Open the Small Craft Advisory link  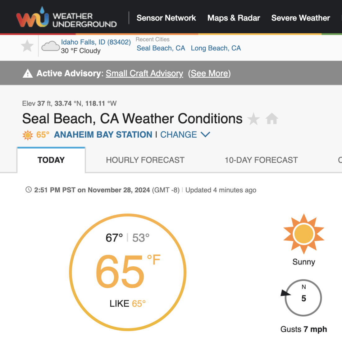click(144, 73)
